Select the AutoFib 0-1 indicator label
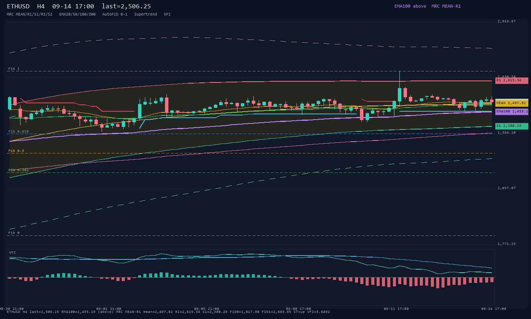Screen dimensions: 531x319 tap(115, 14)
